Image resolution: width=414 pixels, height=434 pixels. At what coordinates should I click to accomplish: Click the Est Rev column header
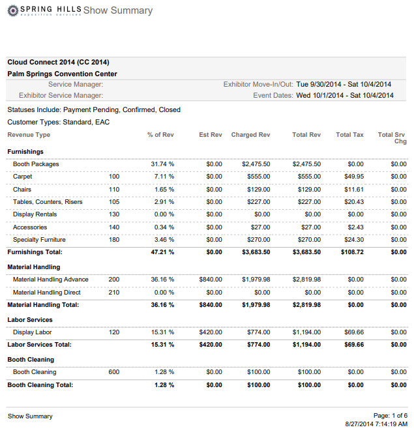click(210, 135)
